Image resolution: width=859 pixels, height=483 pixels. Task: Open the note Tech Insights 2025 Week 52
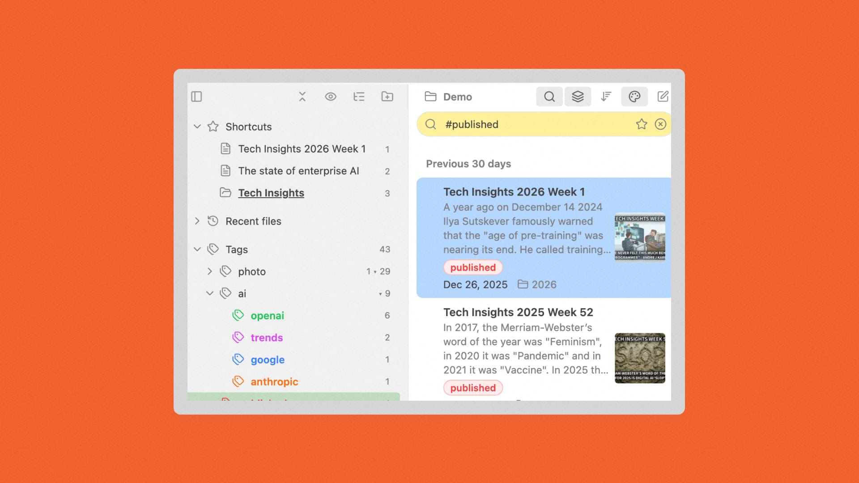point(518,312)
